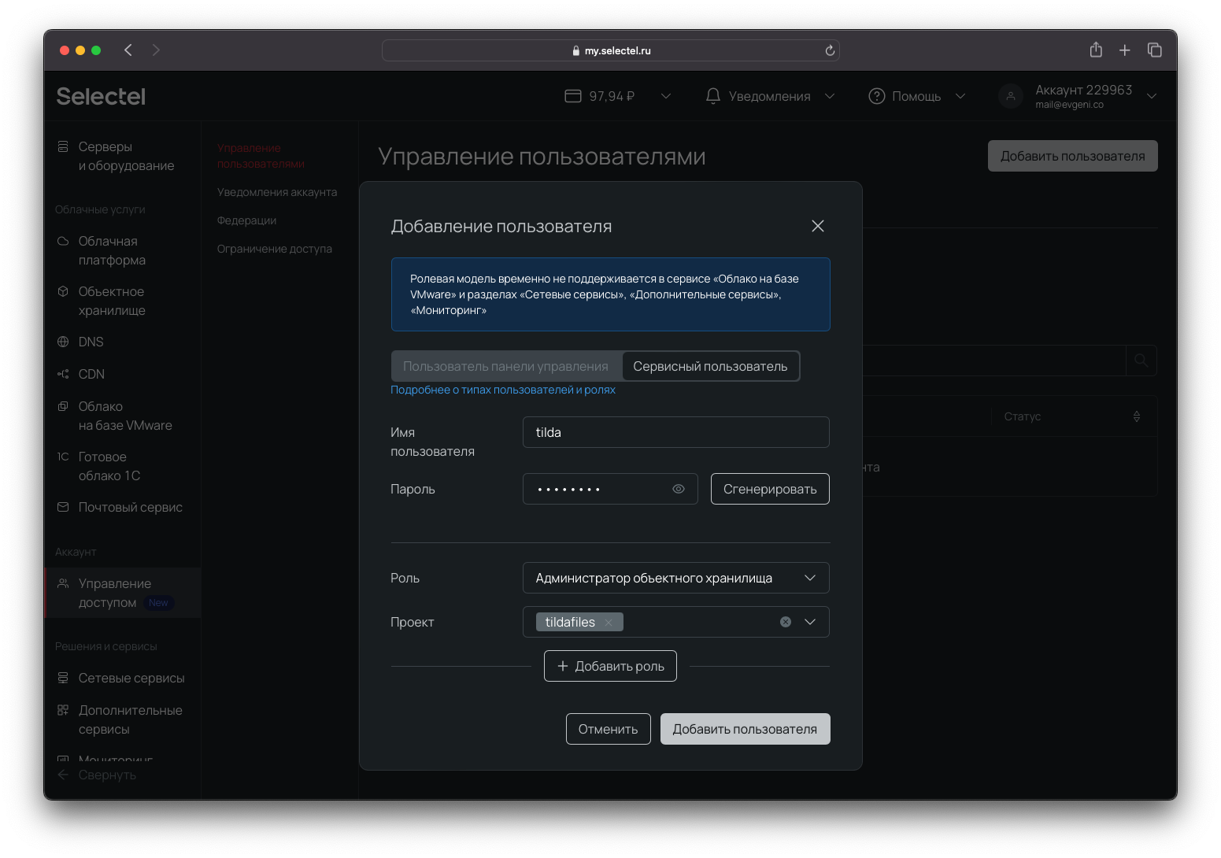Viewport: 1221px width, 858px height.
Task: Open Ограничение доступа submenu item
Action: coord(275,249)
